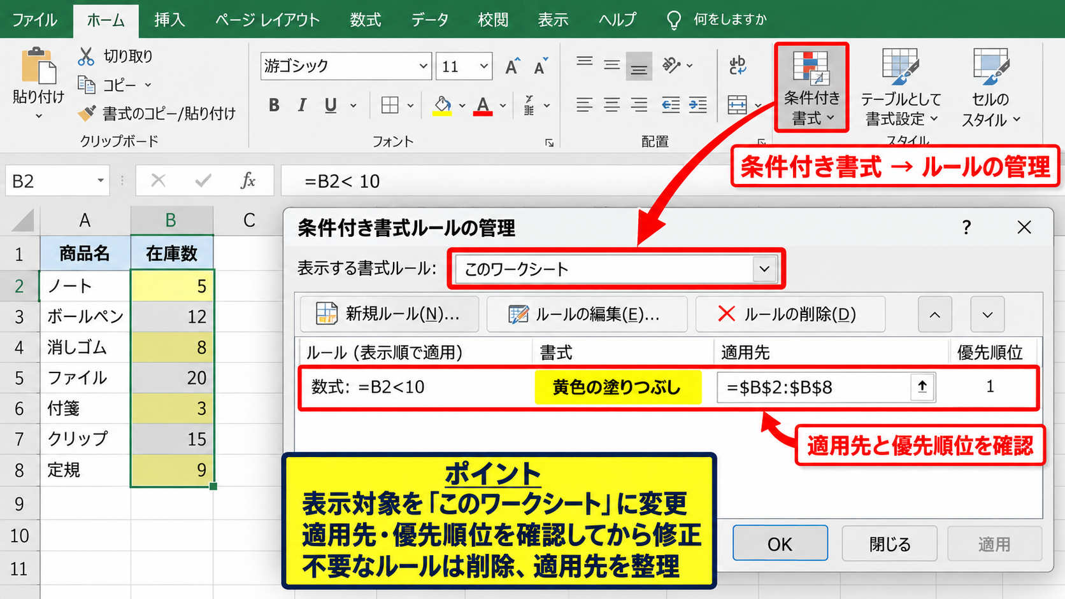Apply the red font color A
This screenshot has height=599, width=1065.
tap(483, 105)
